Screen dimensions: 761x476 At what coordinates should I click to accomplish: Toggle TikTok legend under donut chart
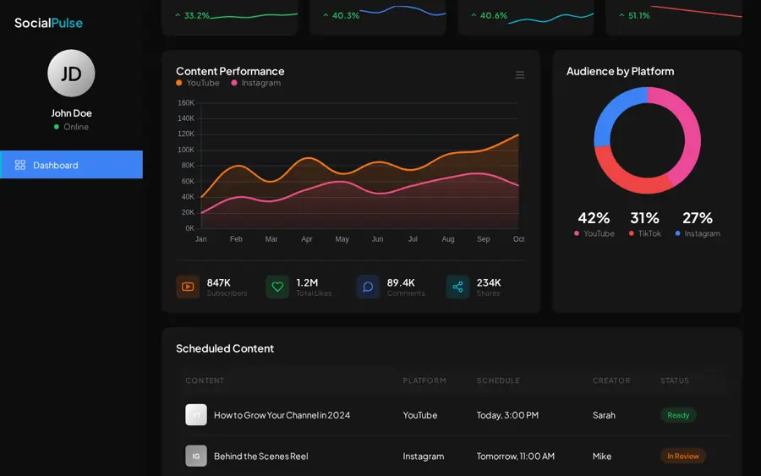645,233
